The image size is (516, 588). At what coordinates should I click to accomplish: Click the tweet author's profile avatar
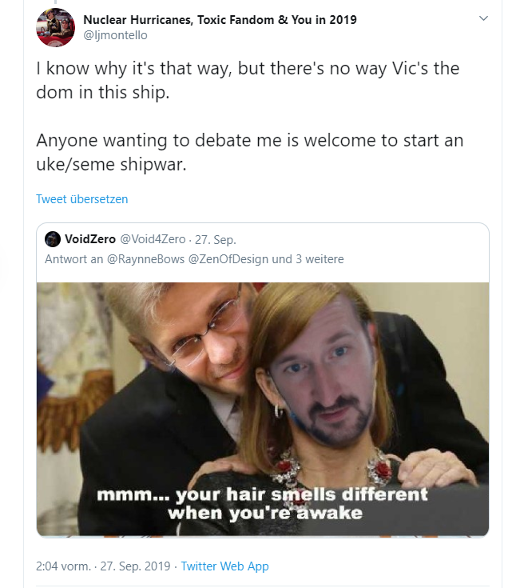[55, 27]
